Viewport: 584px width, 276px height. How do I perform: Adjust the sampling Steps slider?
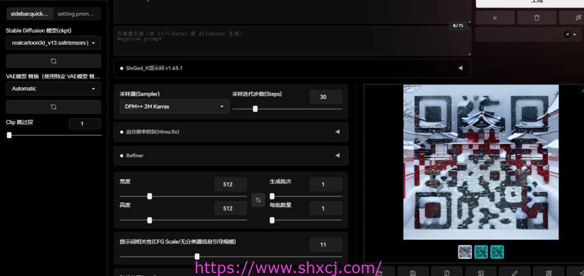coord(287,109)
